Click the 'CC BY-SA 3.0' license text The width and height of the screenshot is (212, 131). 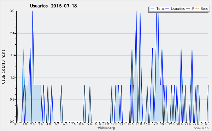pyautogui.click(x=201, y=128)
